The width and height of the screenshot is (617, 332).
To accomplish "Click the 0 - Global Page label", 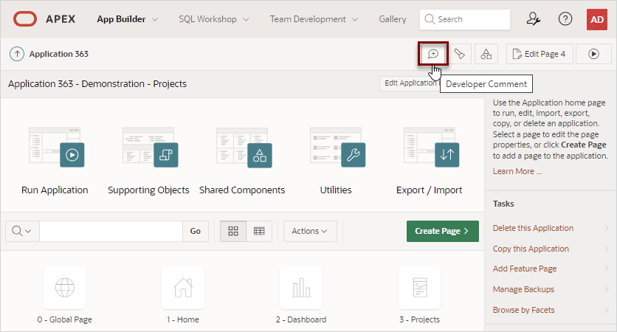I will click(x=64, y=319).
